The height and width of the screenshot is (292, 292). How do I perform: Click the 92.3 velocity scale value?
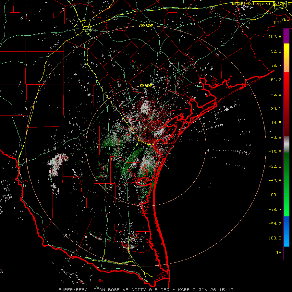pos(276,51)
